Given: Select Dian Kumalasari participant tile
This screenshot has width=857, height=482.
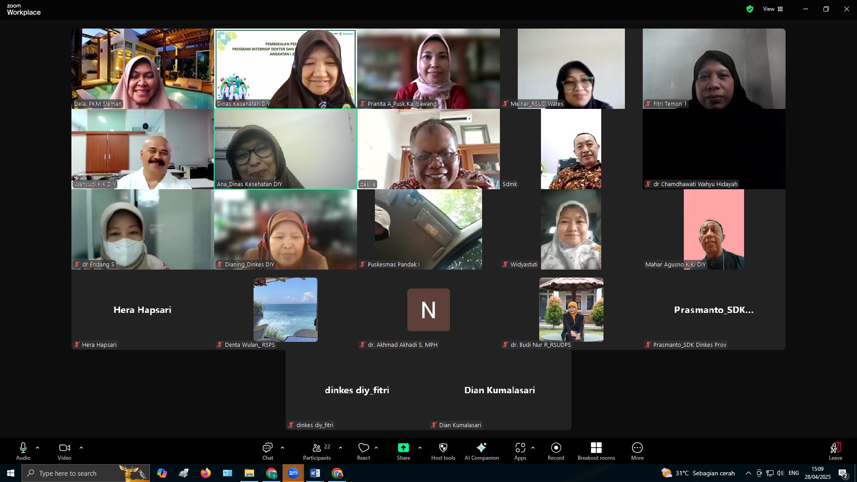Looking at the screenshot, I should (x=500, y=390).
